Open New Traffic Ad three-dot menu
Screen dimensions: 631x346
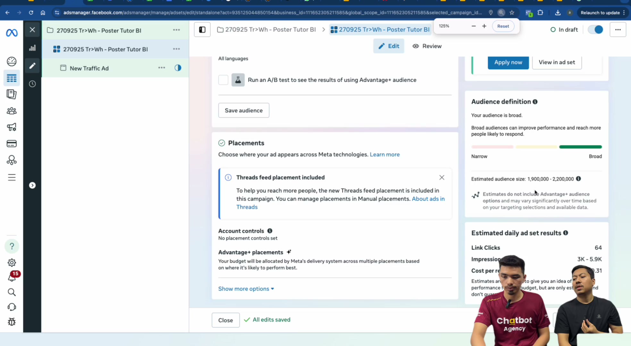(x=162, y=68)
